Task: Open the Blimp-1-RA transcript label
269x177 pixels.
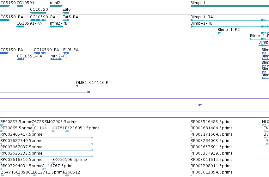Action: click(202, 17)
